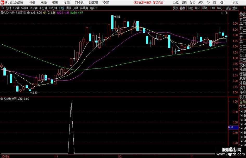246x158 pixels.
Task: Click the MA60: 4.57 label
Action: pyautogui.click(x=77, y=13)
